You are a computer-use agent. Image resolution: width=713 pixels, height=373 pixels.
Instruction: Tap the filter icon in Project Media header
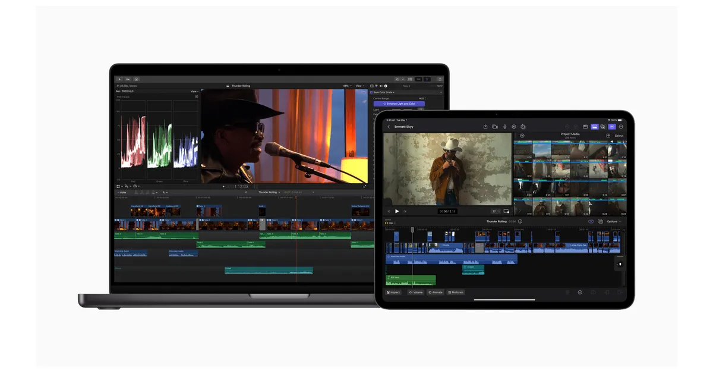[x=522, y=136]
